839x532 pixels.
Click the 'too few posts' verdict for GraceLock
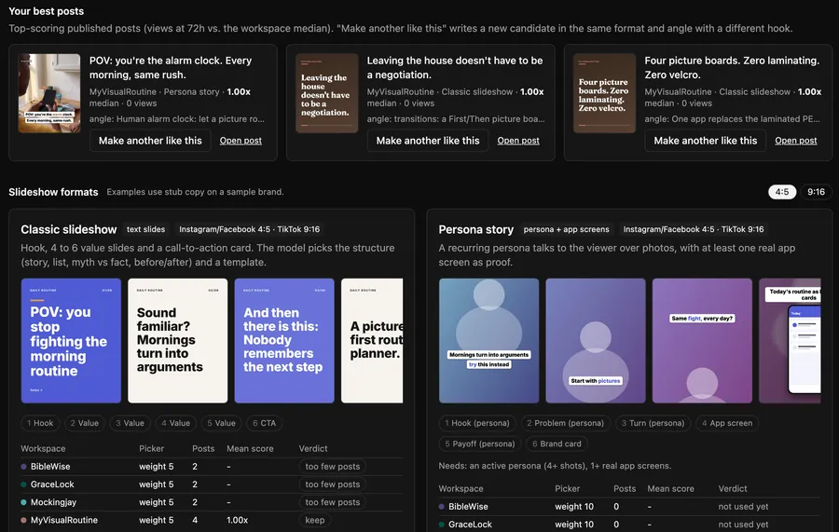[332, 484]
